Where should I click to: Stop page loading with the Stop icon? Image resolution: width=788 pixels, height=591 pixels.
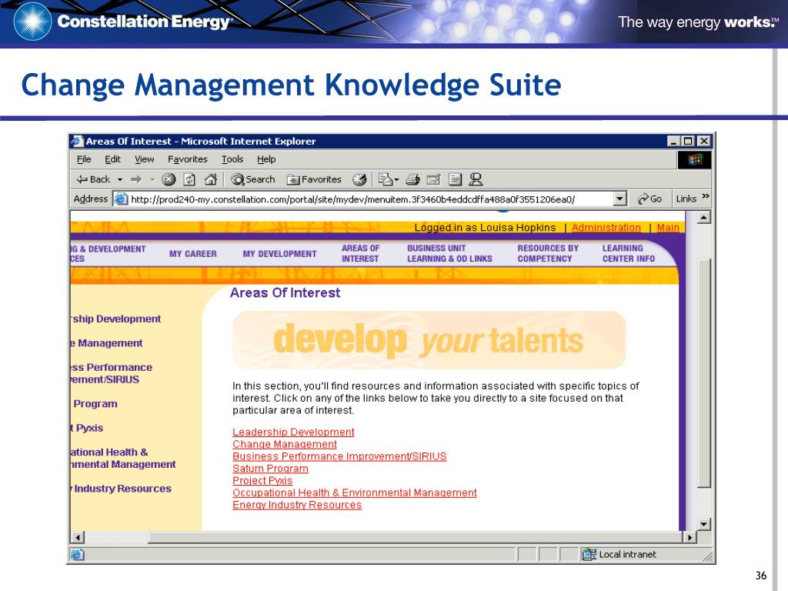169,179
